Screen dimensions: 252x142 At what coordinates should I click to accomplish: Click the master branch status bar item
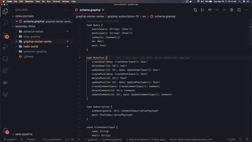click(10, 139)
